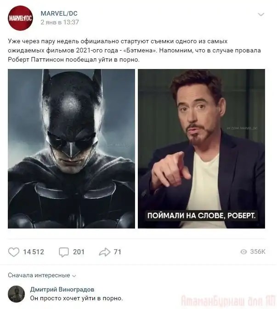The width and height of the screenshot is (277, 309).
Task: Click the 71 shares count
Action: (x=117, y=252)
